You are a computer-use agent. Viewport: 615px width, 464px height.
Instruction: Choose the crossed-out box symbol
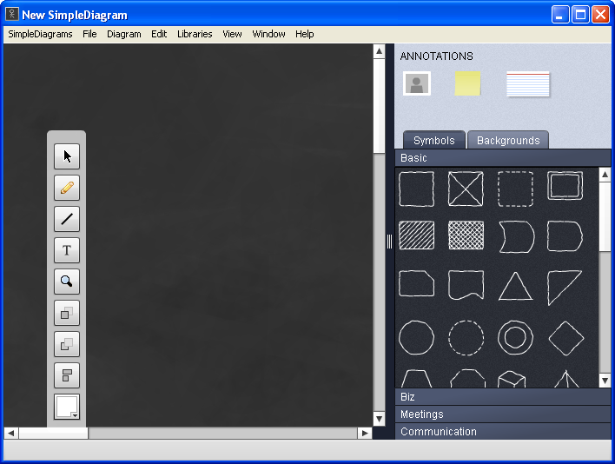(x=466, y=189)
